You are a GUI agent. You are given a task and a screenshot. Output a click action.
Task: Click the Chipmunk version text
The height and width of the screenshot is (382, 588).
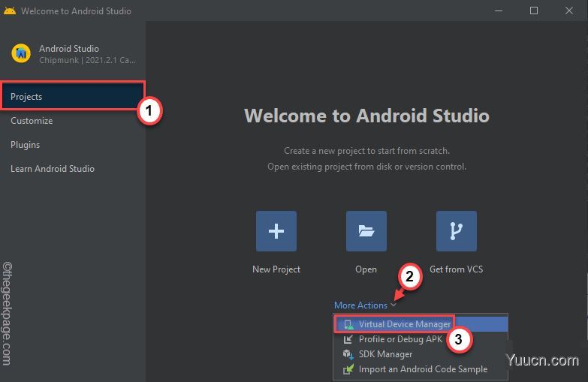click(x=87, y=60)
